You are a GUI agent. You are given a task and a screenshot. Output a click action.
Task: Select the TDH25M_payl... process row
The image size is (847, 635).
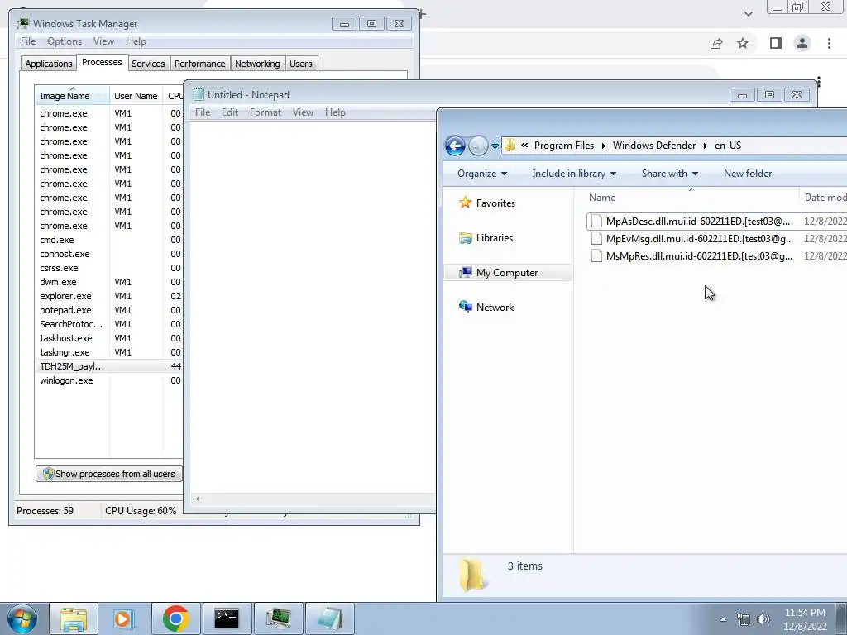pos(109,366)
